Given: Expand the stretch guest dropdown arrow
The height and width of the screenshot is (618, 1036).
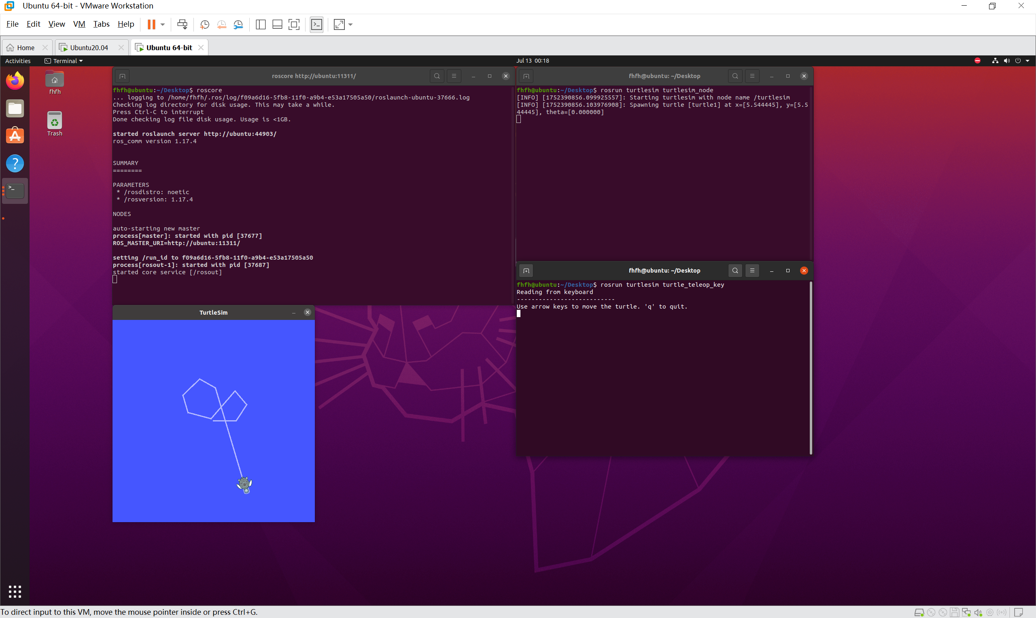Looking at the screenshot, I should point(350,25).
